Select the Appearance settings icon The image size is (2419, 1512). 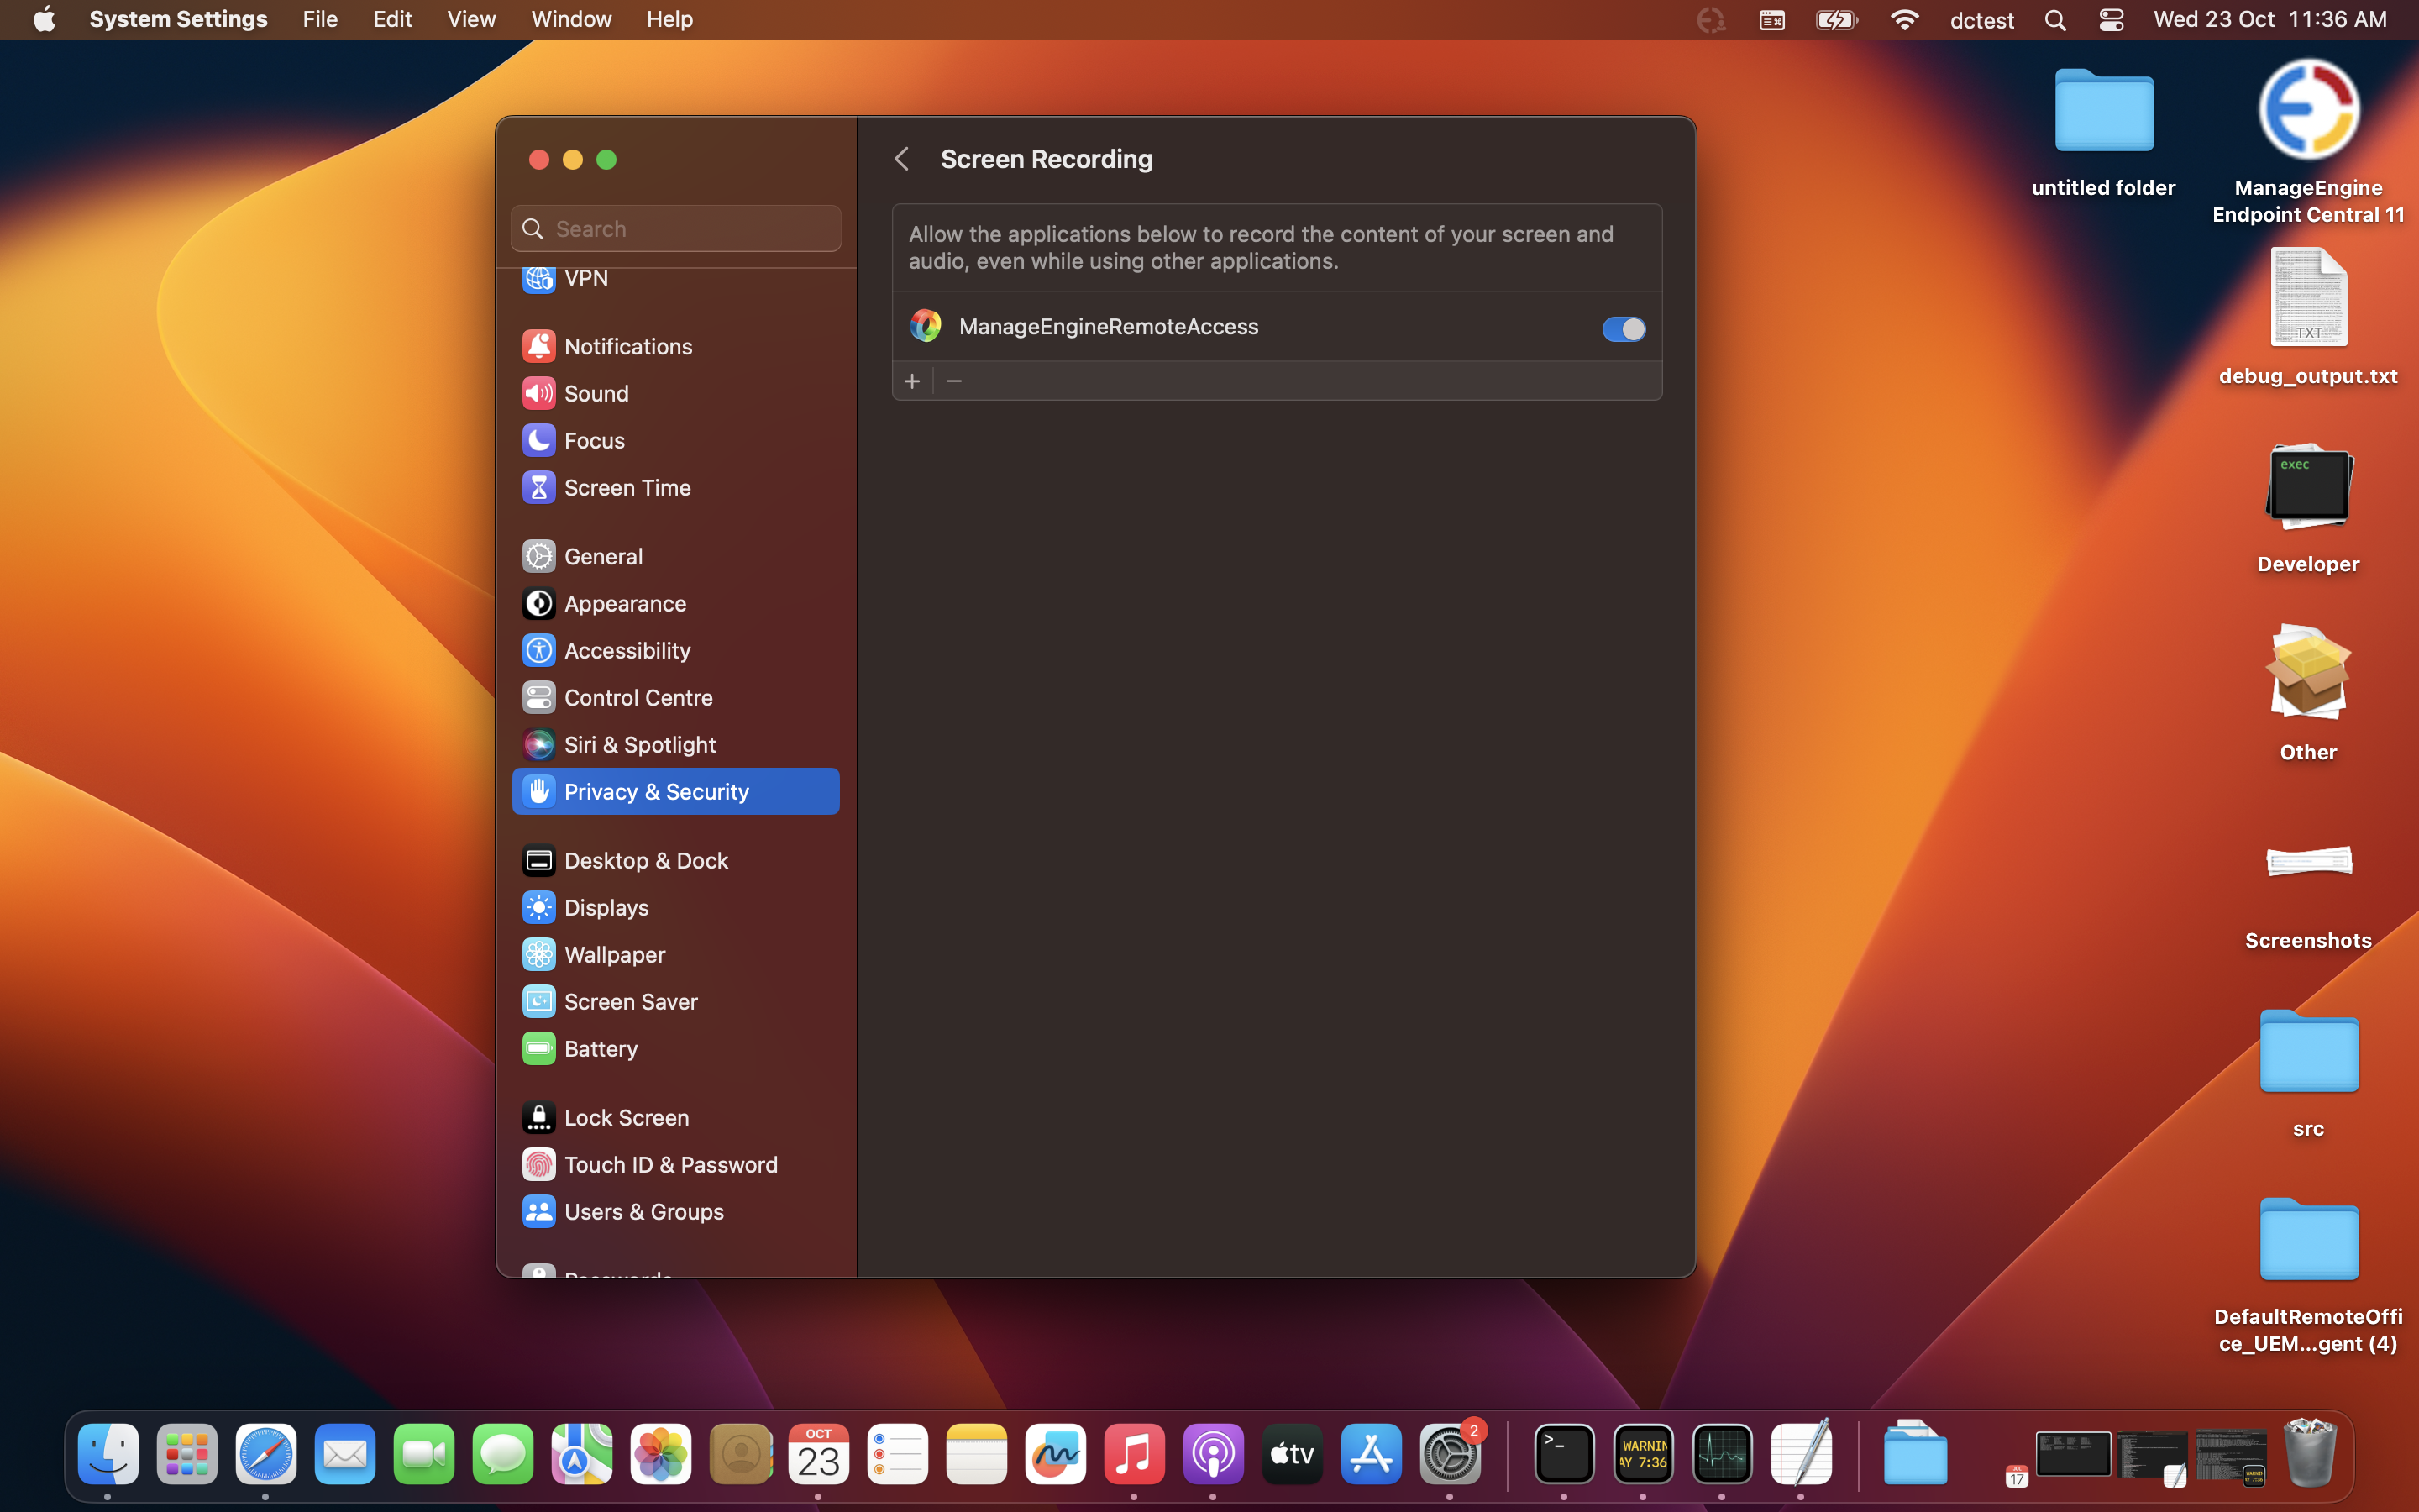coord(625,603)
